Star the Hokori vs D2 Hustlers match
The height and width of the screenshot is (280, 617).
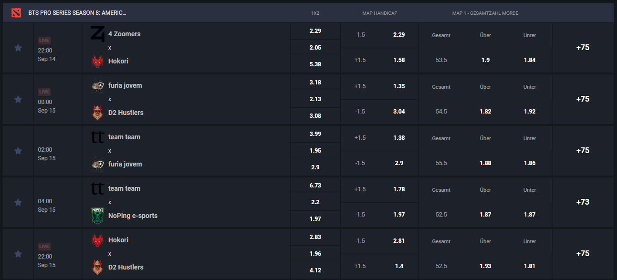(18, 254)
